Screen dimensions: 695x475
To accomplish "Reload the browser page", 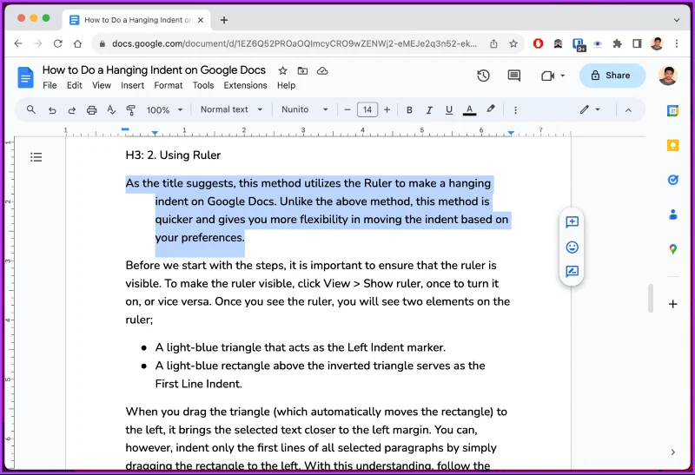I will click(x=57, y=43).
